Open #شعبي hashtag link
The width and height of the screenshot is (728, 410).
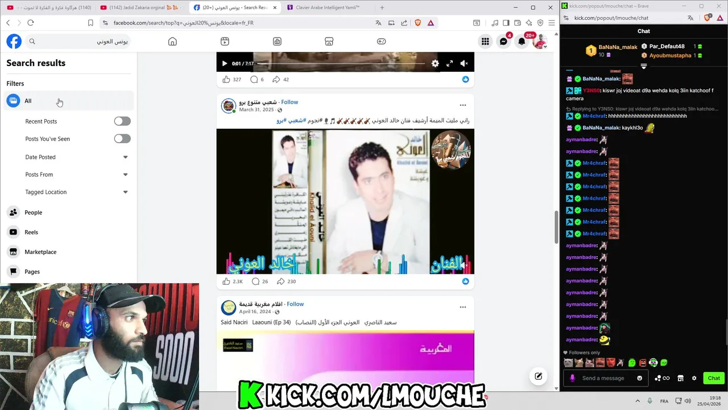(298, 121)
